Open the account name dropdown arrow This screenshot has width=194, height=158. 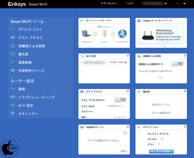[166, 4]
